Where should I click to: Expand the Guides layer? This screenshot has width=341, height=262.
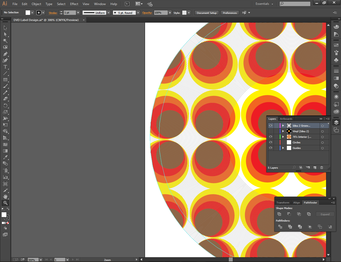[283, 148]
